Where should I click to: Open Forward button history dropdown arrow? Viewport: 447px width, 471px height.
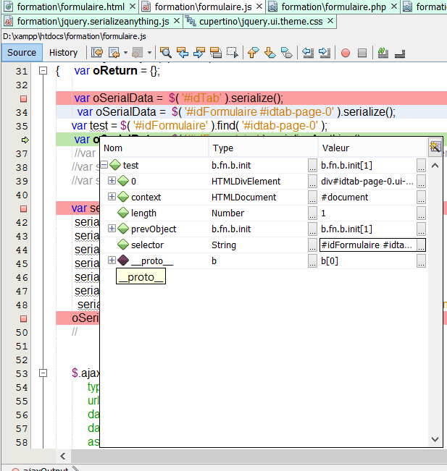(149, 53)
